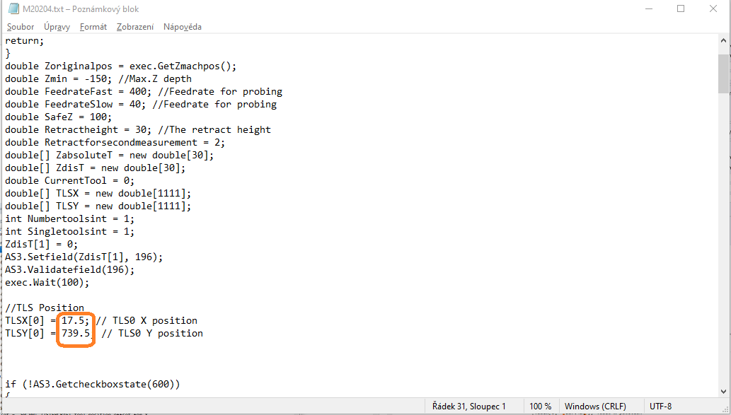This screenshot has height=415, width=731.
Task: Click the line with double Zmin = -150
Action: pos(98,78)
